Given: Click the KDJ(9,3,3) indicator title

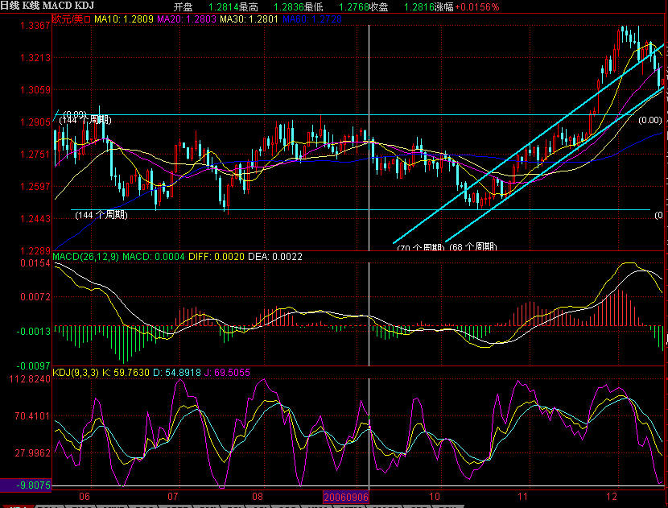Looking at the screenshot, I should click(76, 373).
